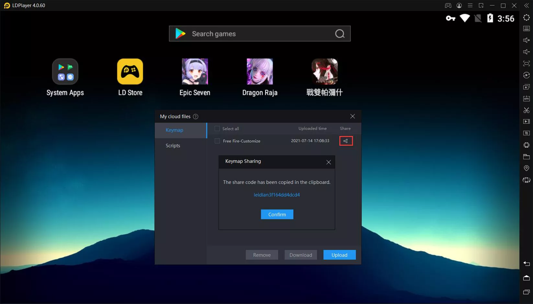The width and height of the screenshot is (533, 304).
Task: Click share code leidian3f164dd4dcd4
Action: 277,195
